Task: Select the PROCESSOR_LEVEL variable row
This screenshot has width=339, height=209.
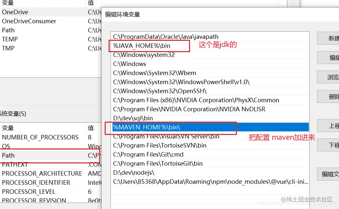Action: (x=51, y=192)
